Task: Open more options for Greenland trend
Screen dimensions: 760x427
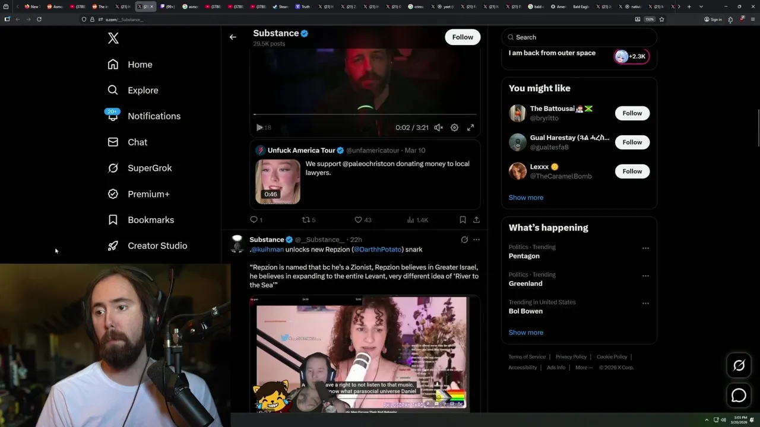Action: 645,276
